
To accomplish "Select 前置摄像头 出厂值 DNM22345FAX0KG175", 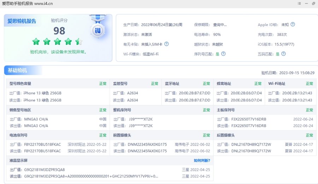I will 147,145.
